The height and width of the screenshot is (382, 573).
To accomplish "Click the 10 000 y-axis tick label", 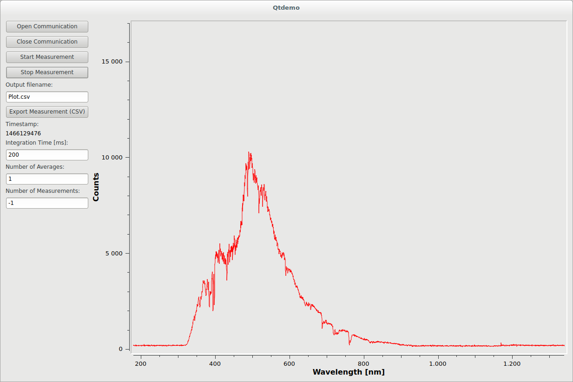I will [x=112, y=158].
